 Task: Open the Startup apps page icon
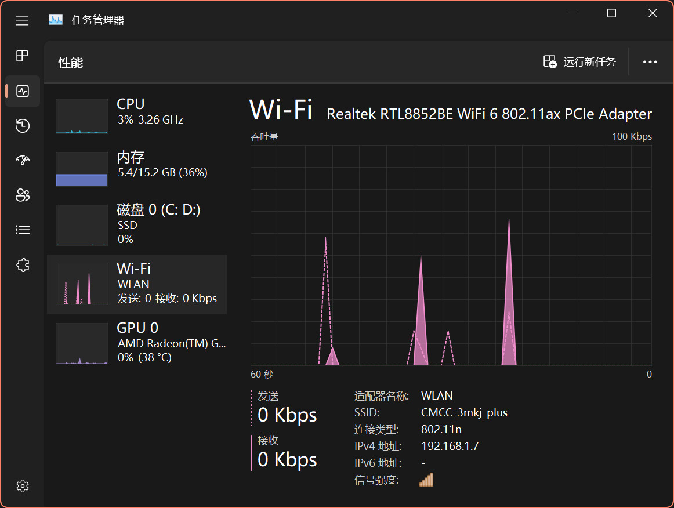[x=23, y=160]
